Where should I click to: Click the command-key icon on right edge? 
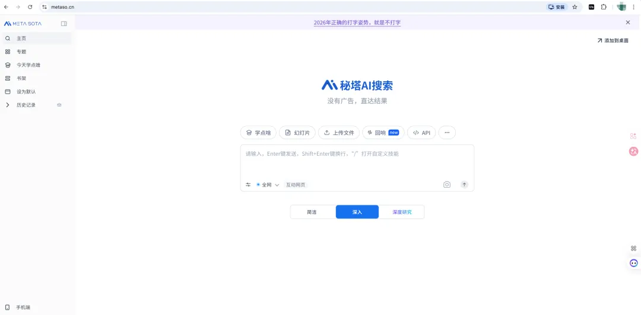(x=634, y=248)
